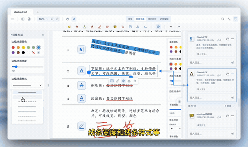
Task: Zoom out with the minus magnifier
Action: click(x=52, y=19)
